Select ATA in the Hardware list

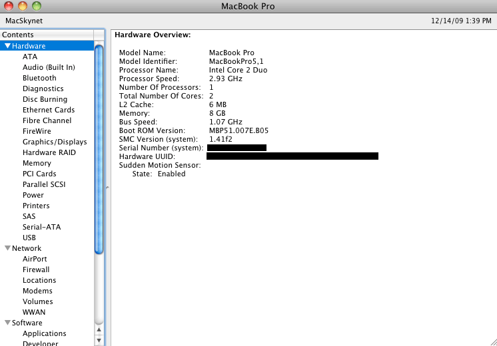pos(30,57)
